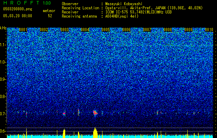Click the date stamp 05.03.20 08:00
Viewport: 217px width, 138px height.
click(x=18, y=16)
